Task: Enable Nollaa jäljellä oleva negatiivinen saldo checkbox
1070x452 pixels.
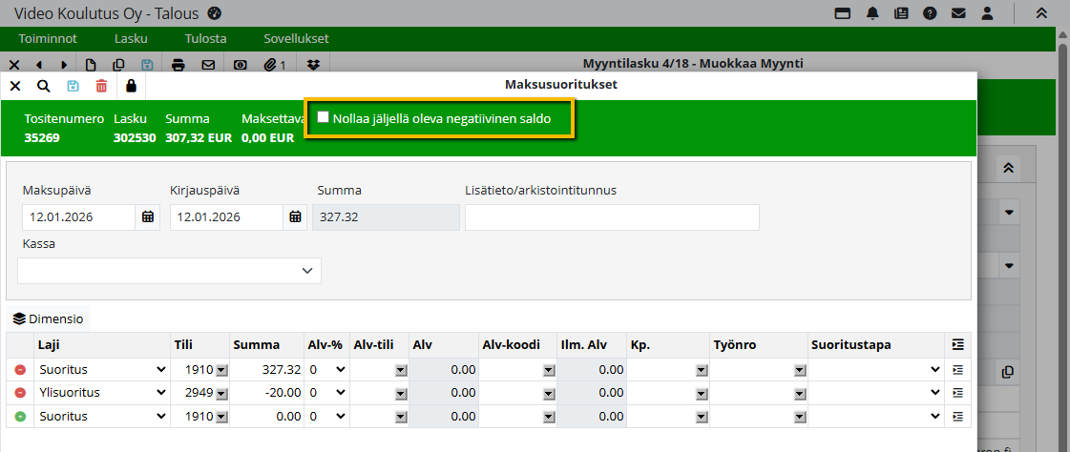Action: 324,117
